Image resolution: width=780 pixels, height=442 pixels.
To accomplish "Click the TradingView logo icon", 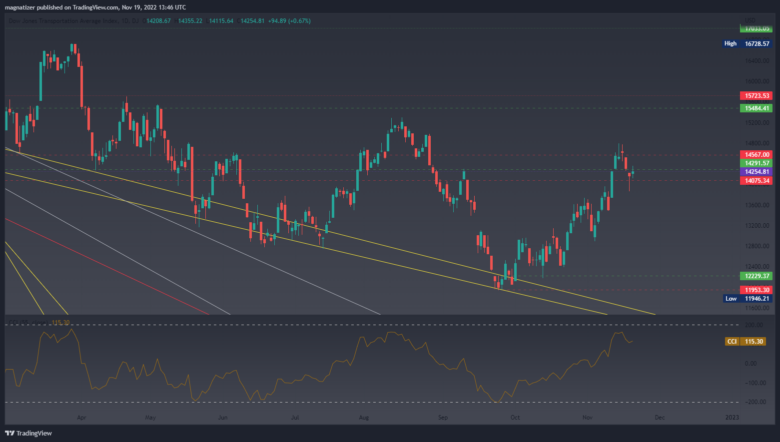I will pyautogui.click(x=9, y=433).
